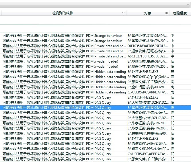Select the Private data row for A6C18271BBFB350D0D23

click(95, 56)
